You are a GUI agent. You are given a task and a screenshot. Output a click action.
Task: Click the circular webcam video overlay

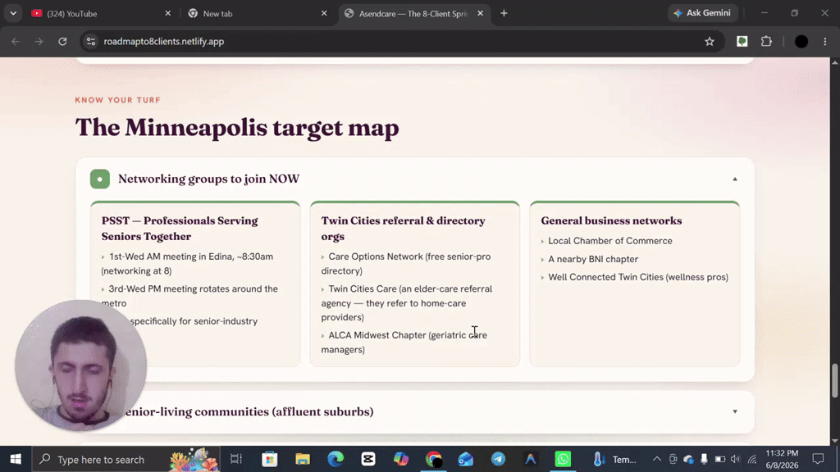pos(80,365)
